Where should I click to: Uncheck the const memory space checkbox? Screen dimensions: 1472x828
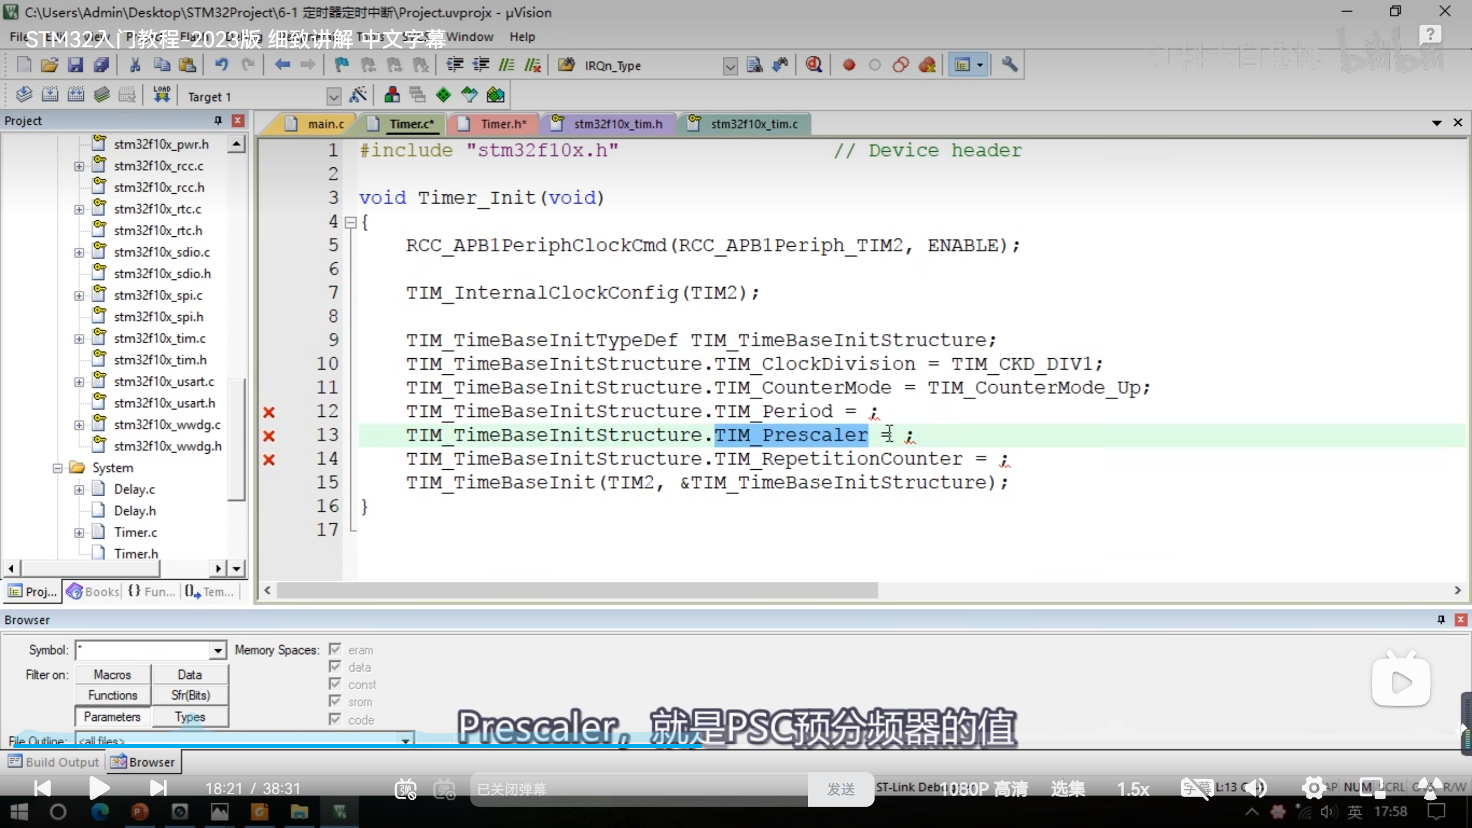pos(335,684)
